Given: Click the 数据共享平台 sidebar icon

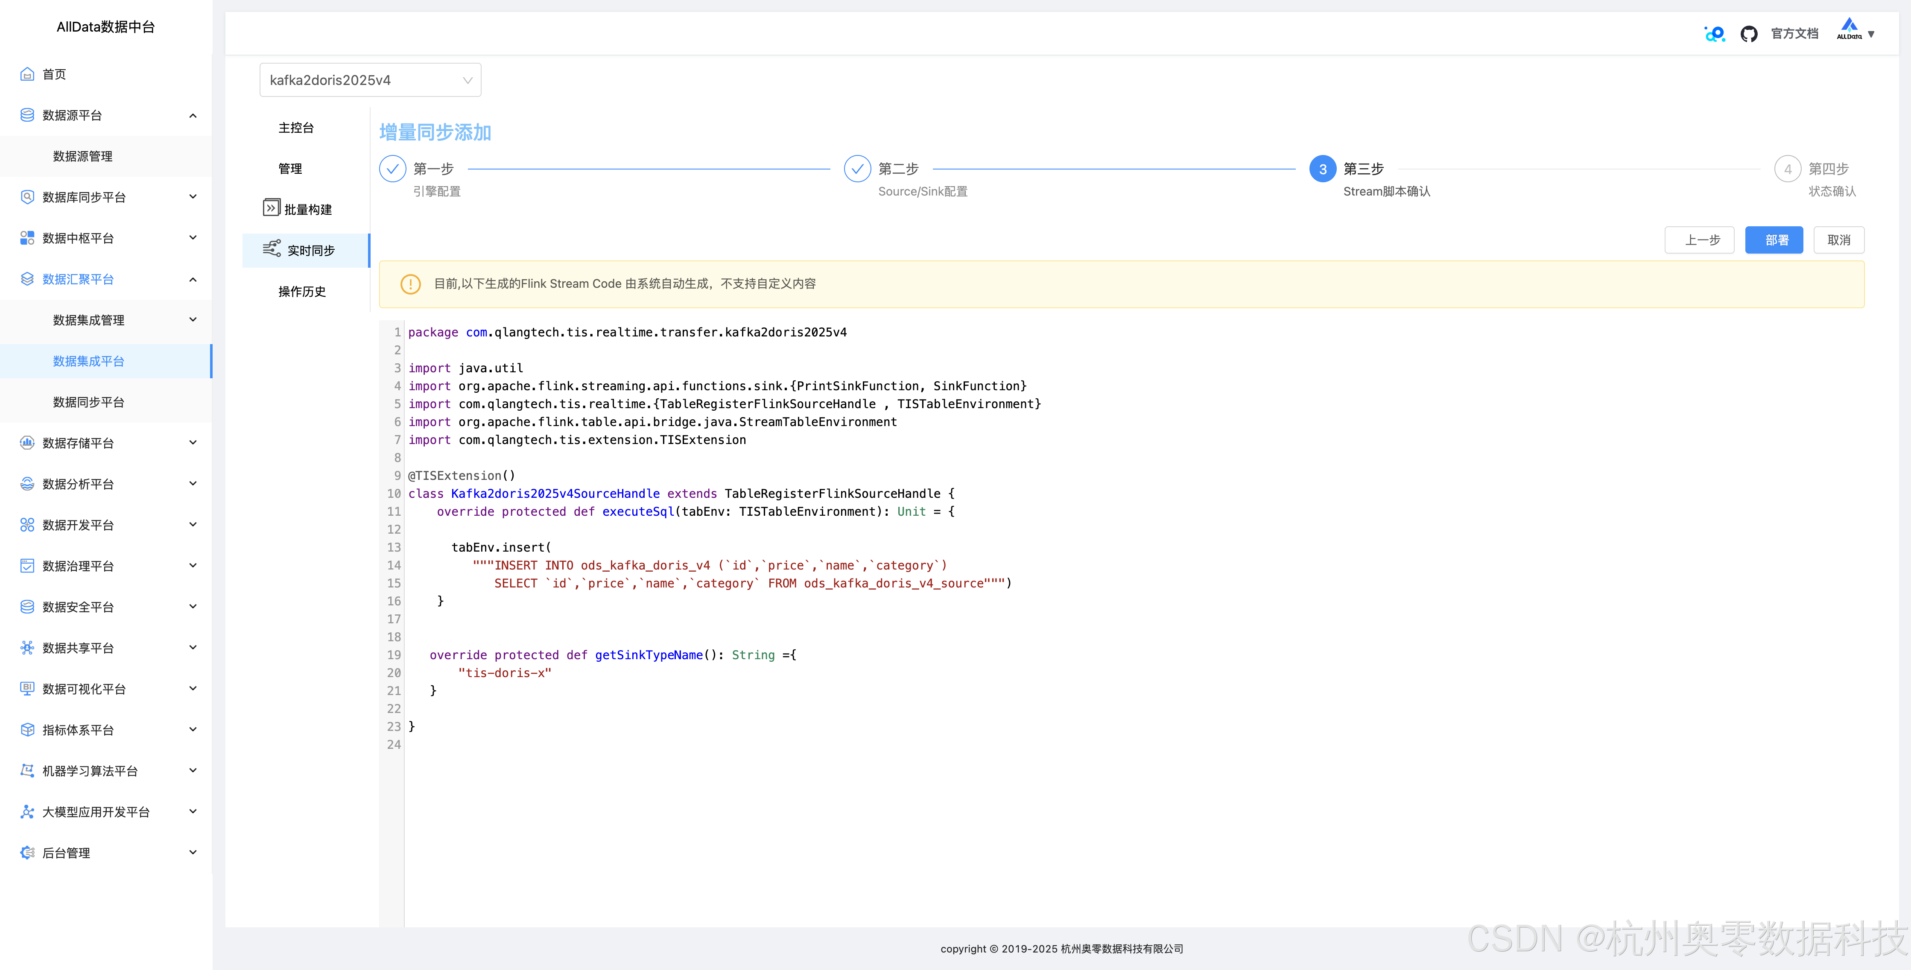Looking at the screenshot, I should coord(27,647).
